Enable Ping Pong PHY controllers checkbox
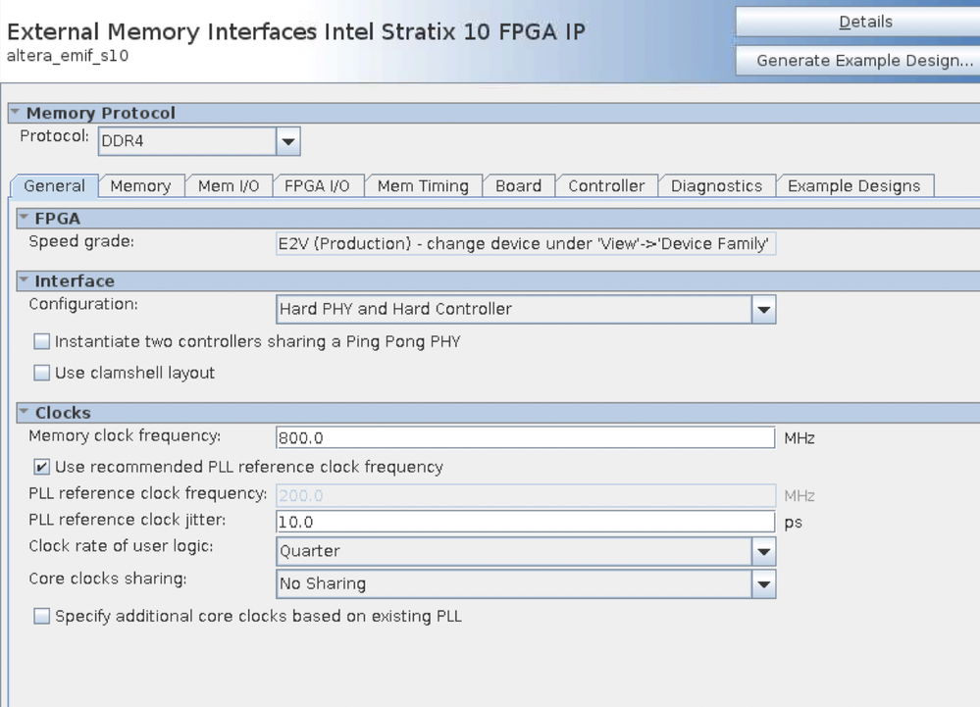 42,342
